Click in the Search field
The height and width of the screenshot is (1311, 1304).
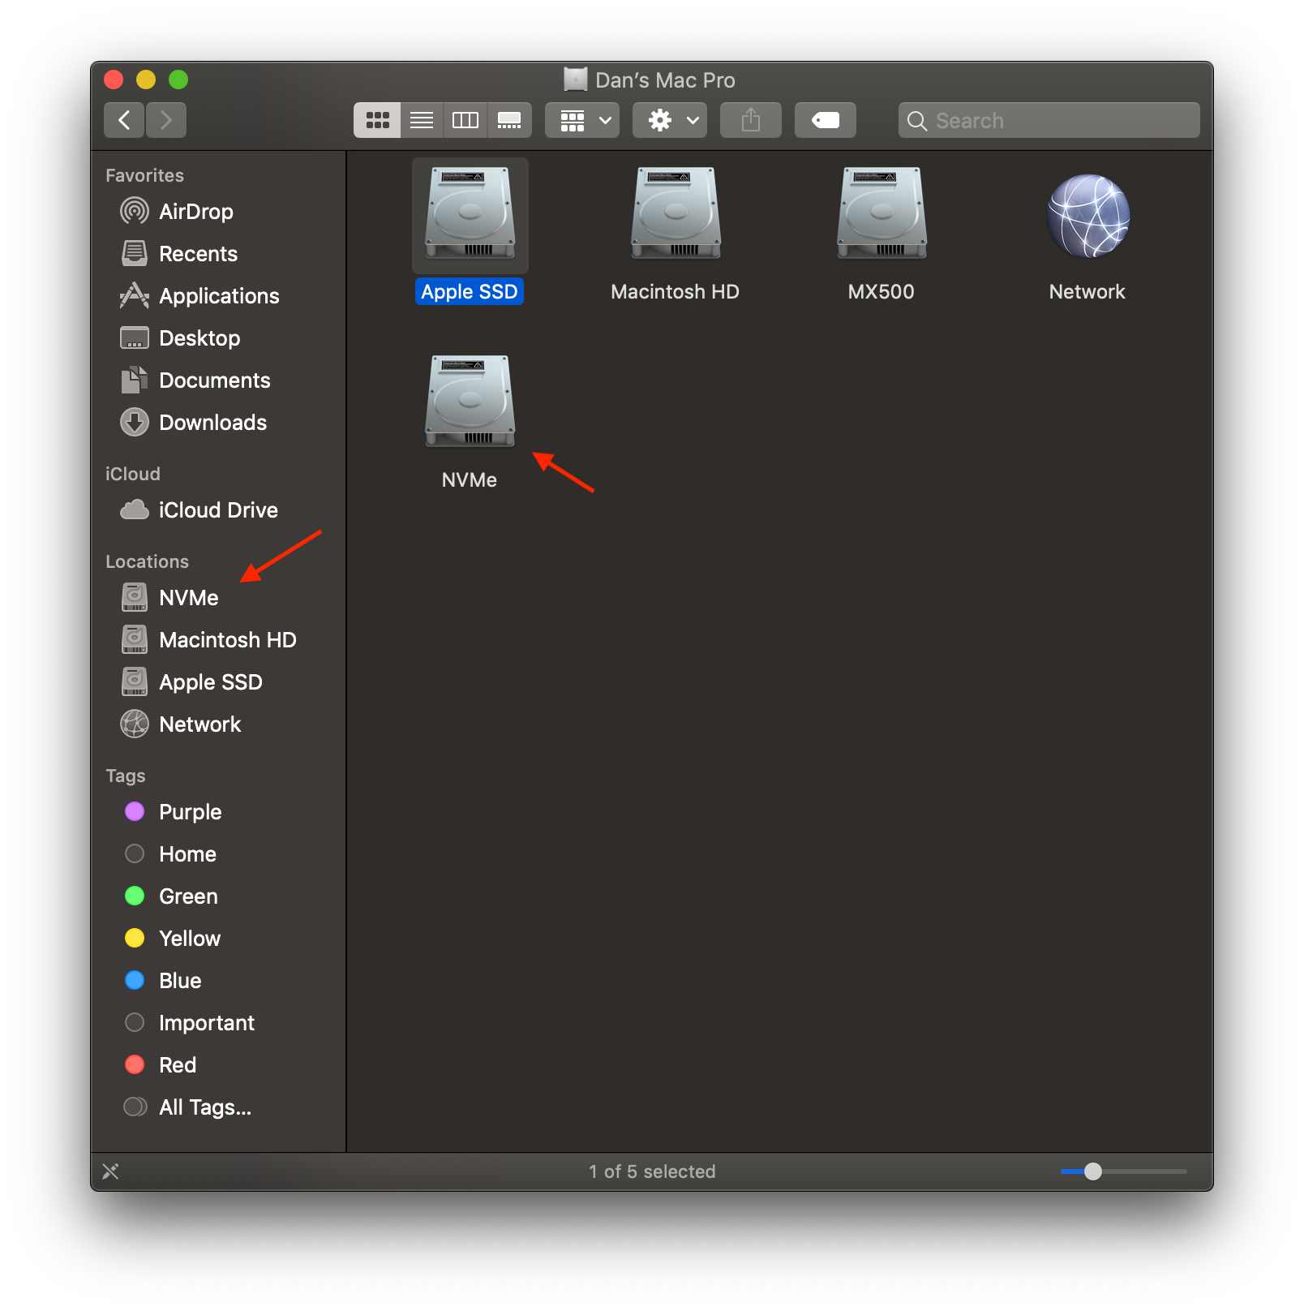coord(1049,120)
